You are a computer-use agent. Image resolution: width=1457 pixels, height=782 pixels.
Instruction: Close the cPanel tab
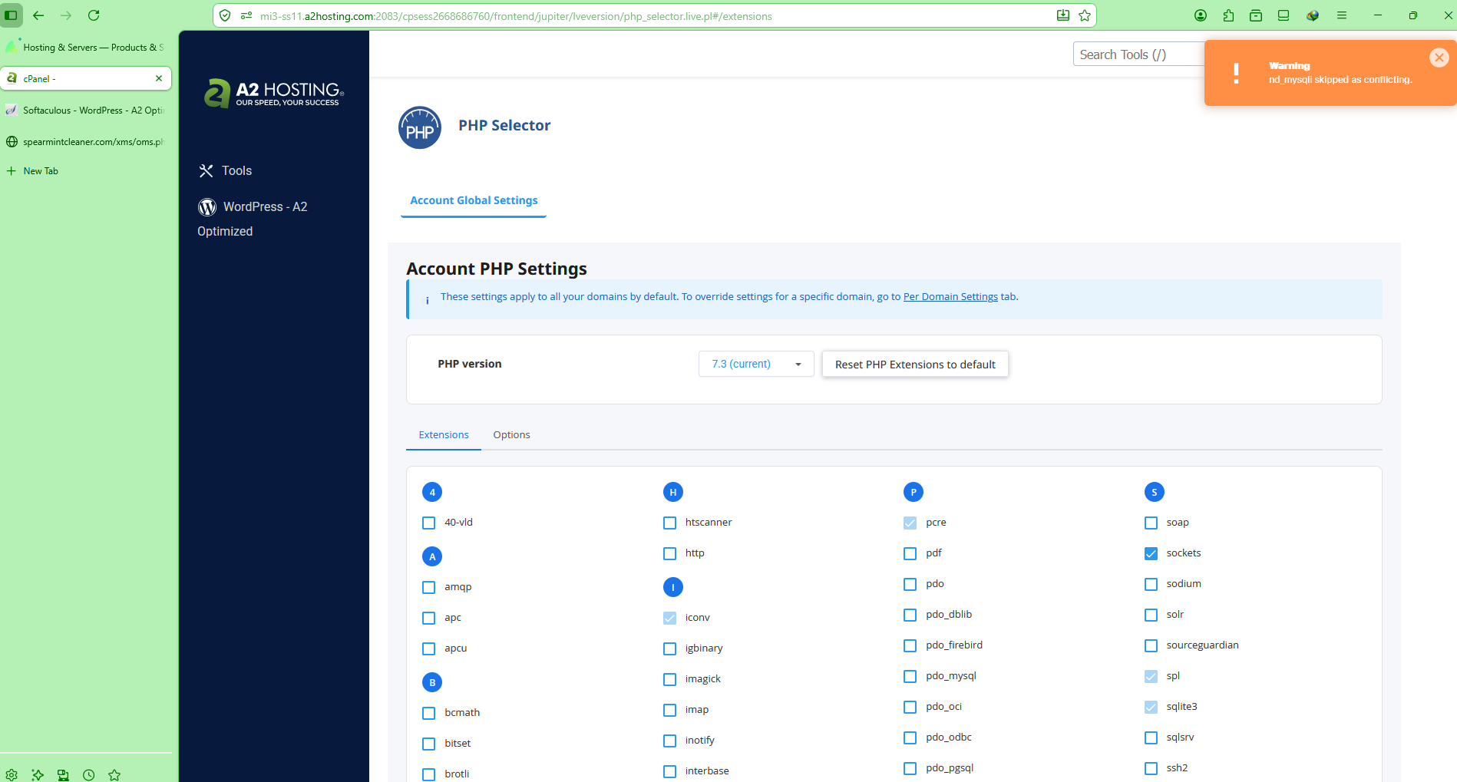159,78
